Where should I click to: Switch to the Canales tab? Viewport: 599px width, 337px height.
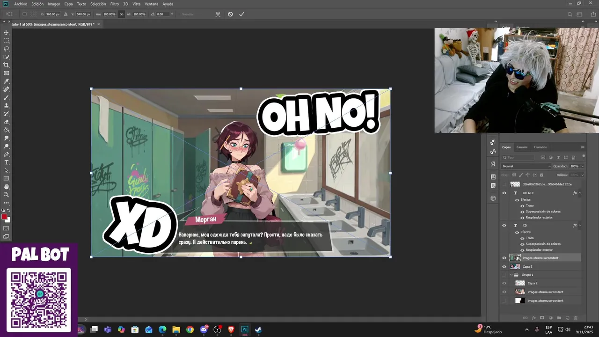[x=522, y=147]
